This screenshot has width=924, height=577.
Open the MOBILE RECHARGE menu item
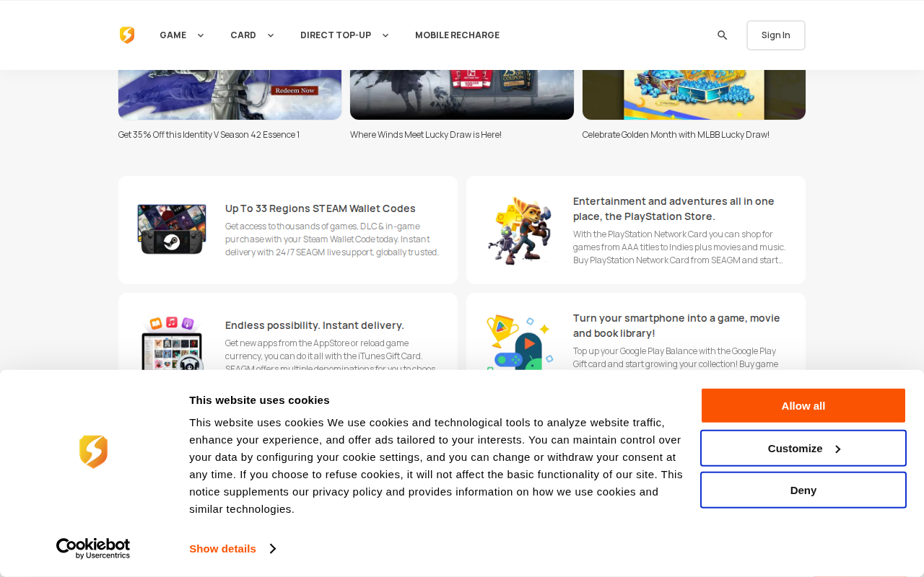pos(457,35)
